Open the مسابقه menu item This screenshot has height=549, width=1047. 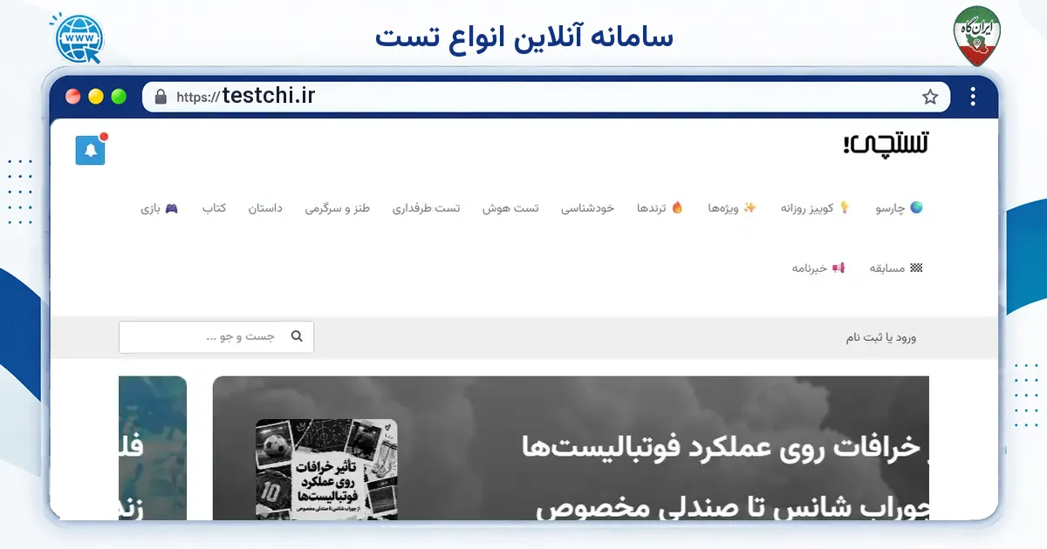click(896, 268)
